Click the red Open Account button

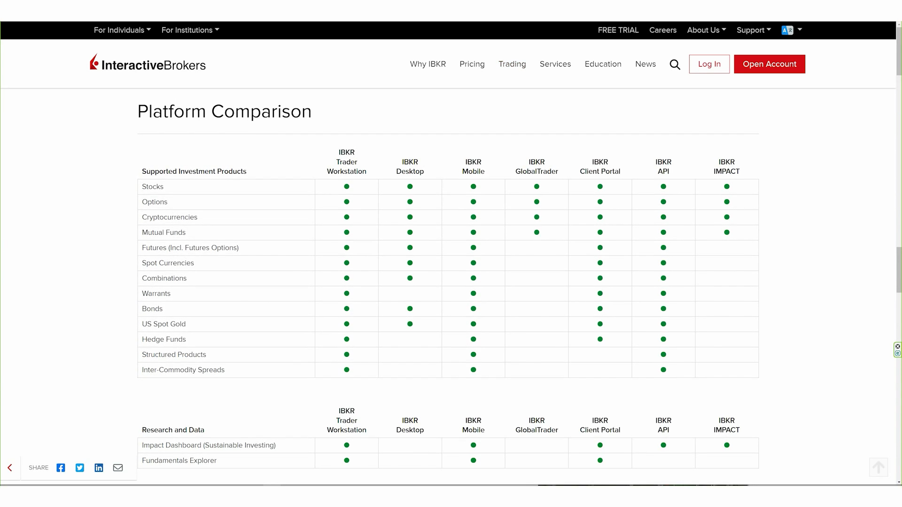click(x=769, y=64)
